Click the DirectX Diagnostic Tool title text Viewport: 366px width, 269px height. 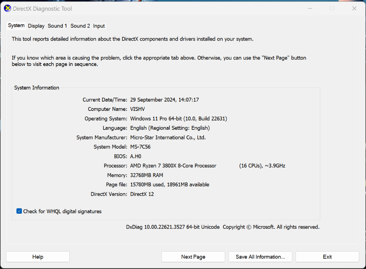[x=42, y=8]
